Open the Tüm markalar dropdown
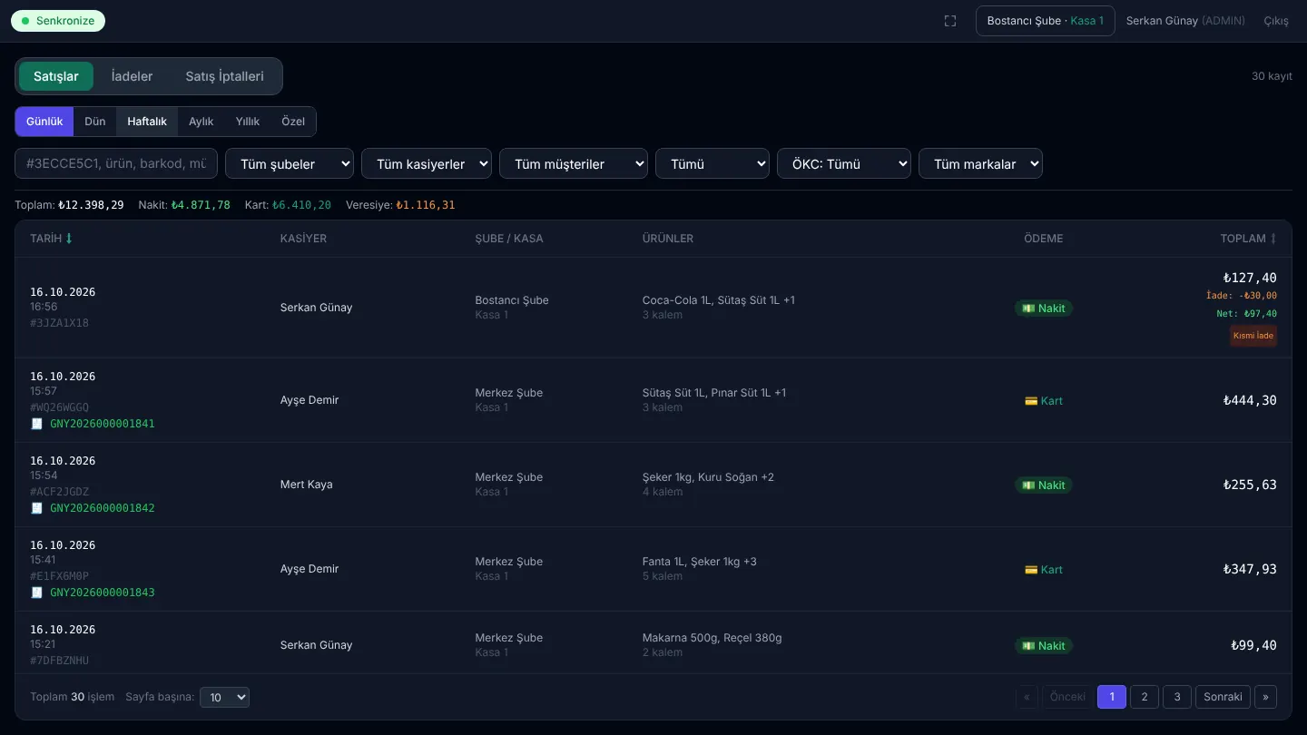This screenshot has width=1307, height=735. pyautogui.click(x=980, y=164)
